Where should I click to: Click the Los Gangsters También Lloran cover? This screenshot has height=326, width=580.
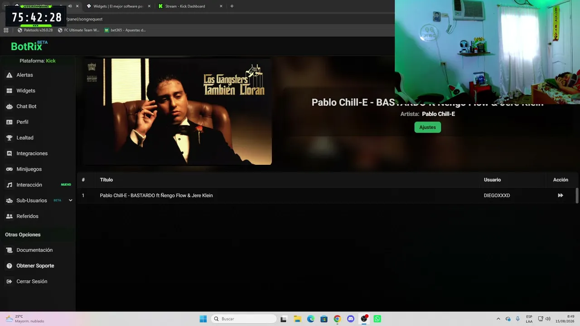[177, 111]
